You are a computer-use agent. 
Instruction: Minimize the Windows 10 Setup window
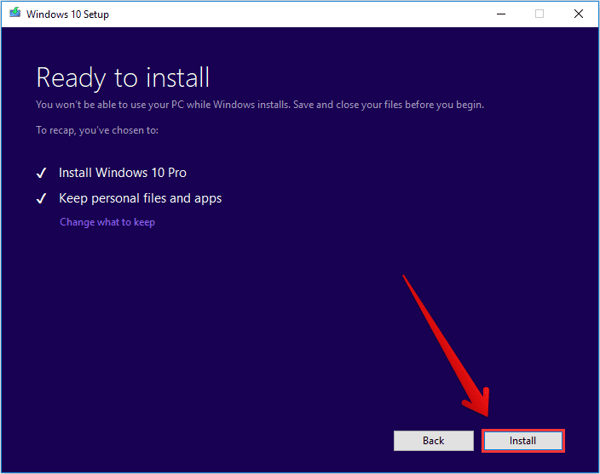(501, 14)
